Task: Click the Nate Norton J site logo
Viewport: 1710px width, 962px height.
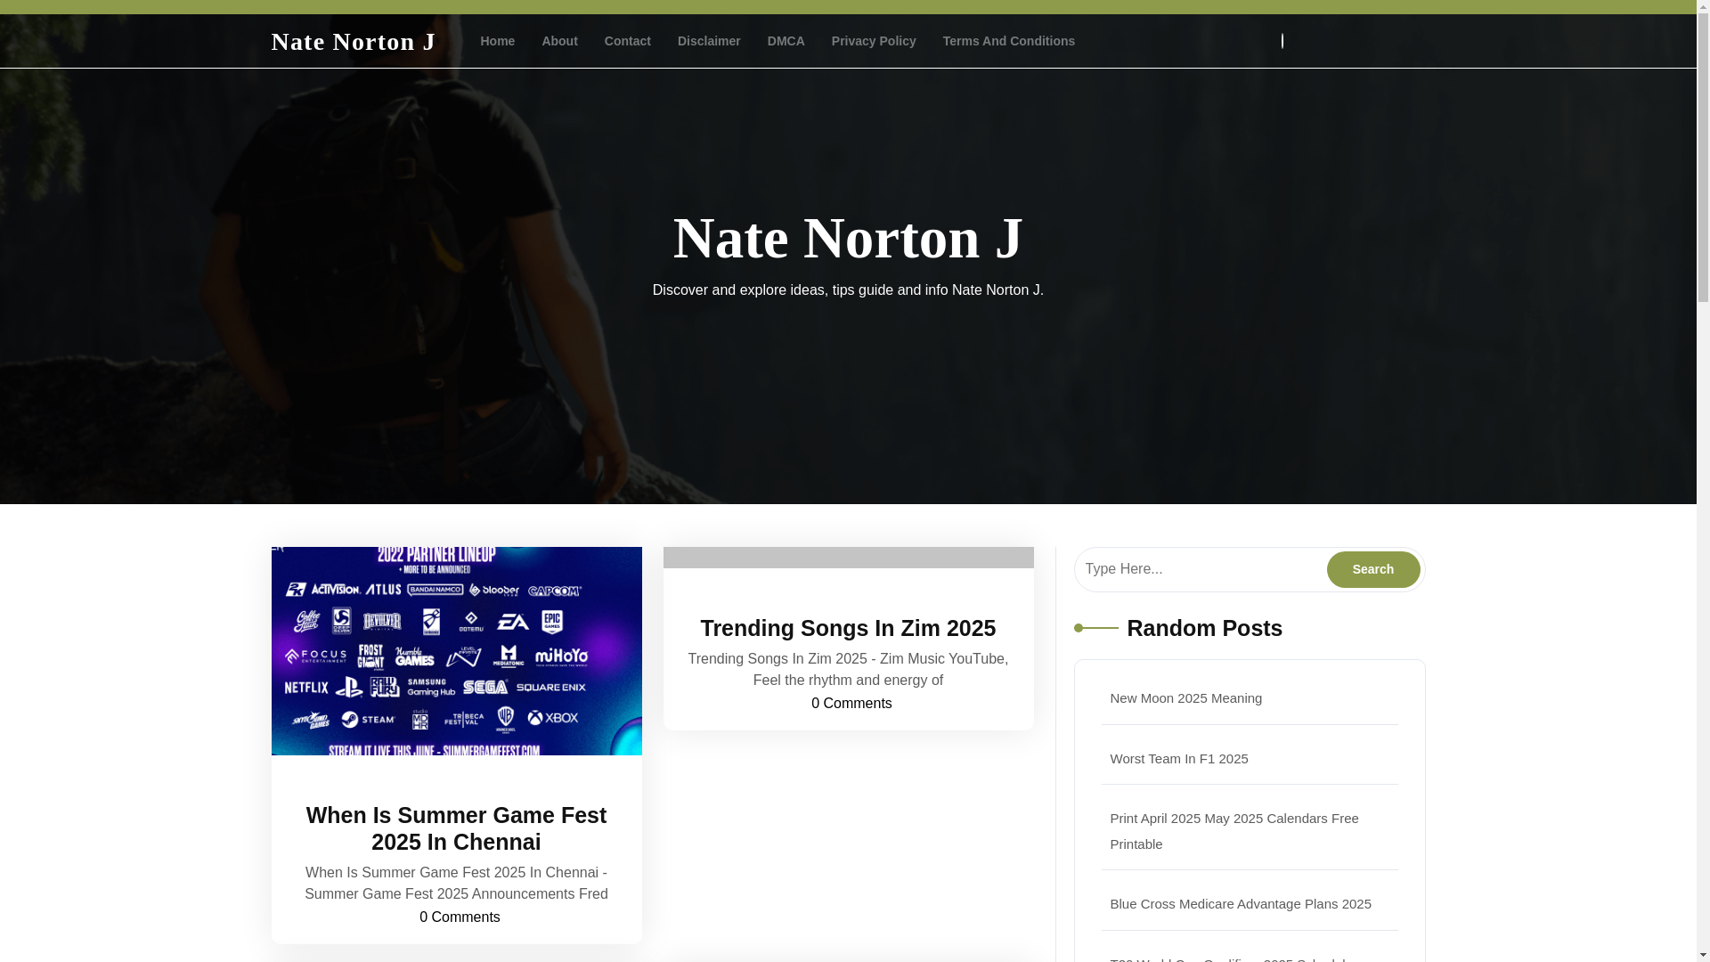Action: (354, 41)
